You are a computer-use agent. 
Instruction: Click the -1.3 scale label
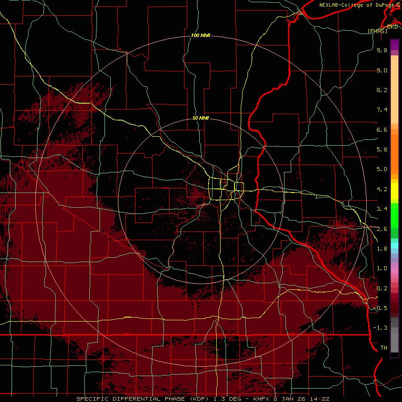[x=380, y=328]
